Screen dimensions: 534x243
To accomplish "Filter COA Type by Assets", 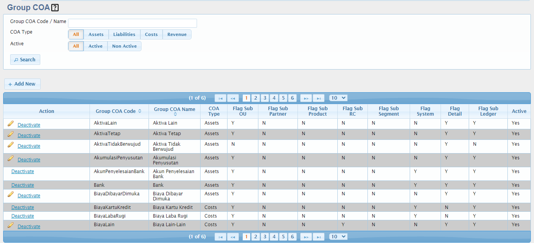I will point(96,34).
